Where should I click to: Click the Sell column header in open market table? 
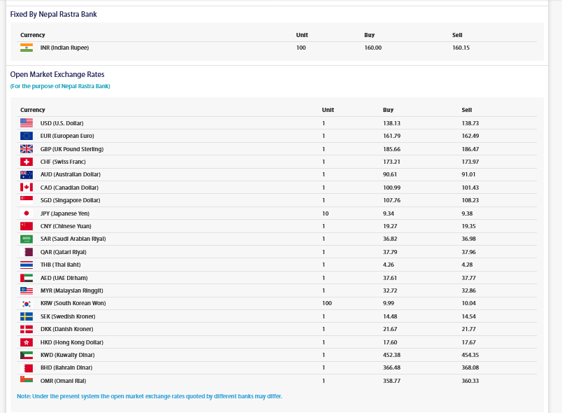coord(466,110)
